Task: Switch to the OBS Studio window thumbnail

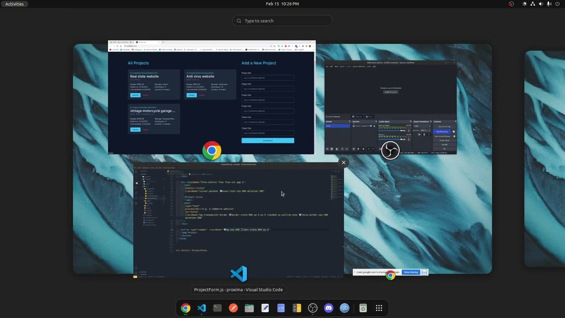Action: (391, 107)
